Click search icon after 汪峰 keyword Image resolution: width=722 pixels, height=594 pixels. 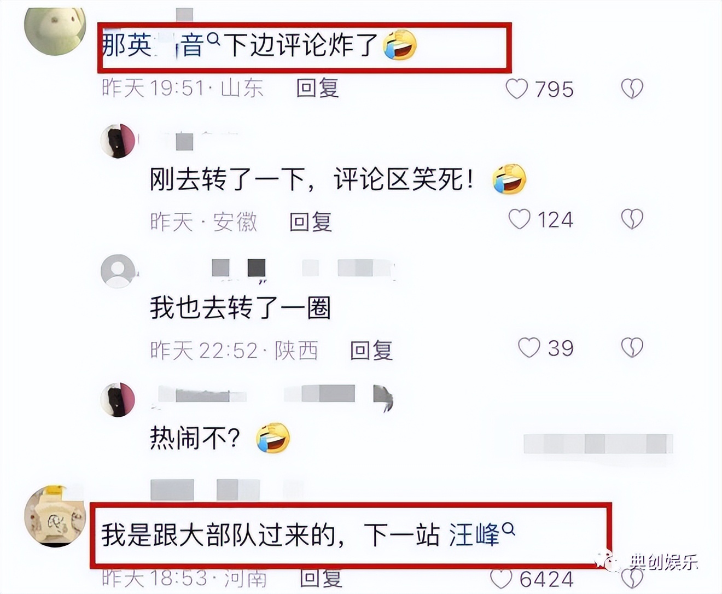508,529
